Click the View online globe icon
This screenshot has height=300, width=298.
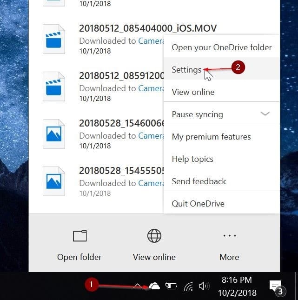pyautogui.click(x=154, y=236)
